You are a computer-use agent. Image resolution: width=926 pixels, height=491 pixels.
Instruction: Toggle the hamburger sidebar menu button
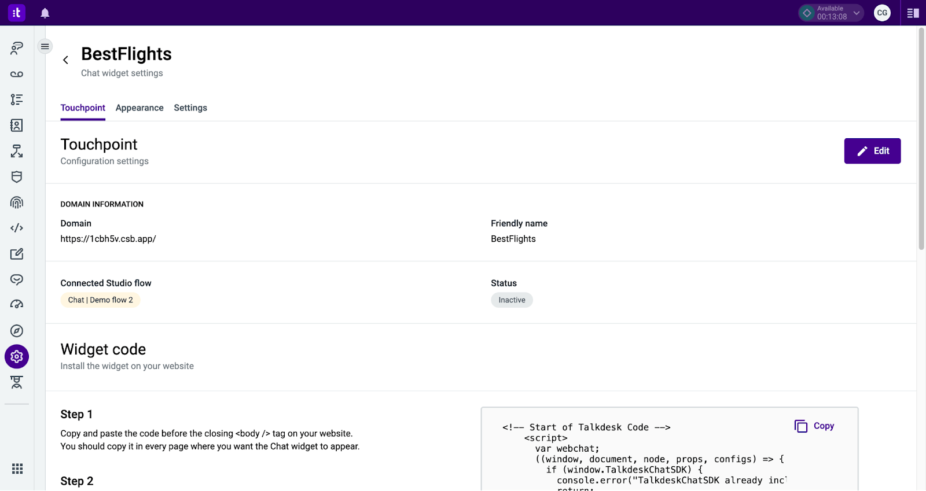pyautogui.click(x=45, y=46)
